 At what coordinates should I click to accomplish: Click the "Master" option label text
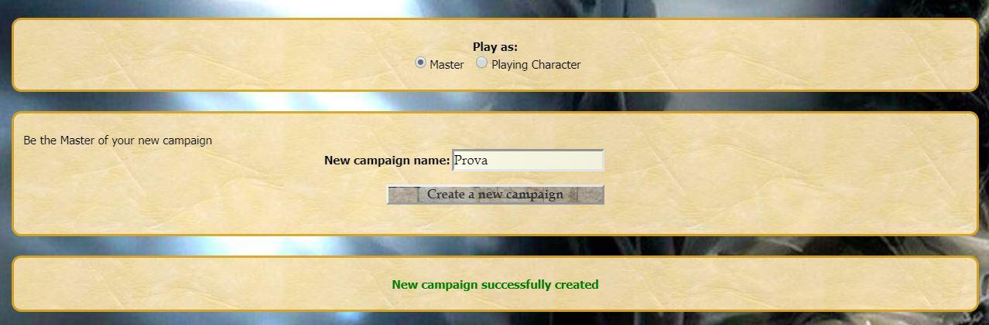coord(447,65)
